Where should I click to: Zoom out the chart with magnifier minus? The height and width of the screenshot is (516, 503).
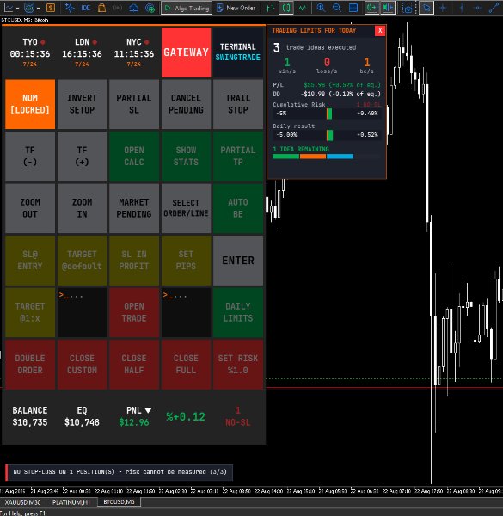tap(337, 8)
